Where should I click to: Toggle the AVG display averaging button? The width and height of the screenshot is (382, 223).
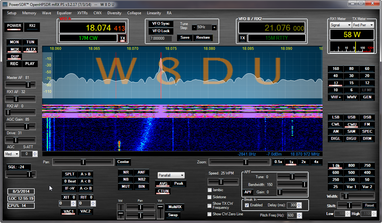tap(163, 184)
